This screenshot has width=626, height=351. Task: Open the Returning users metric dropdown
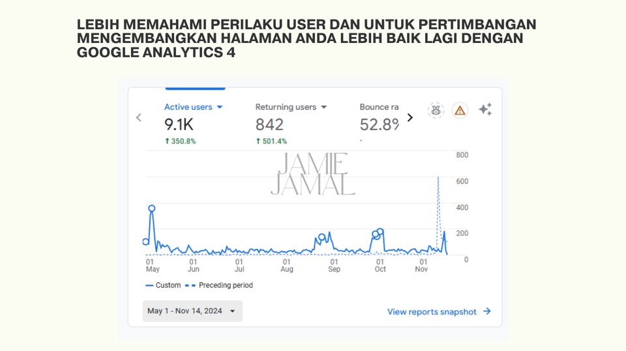291,107
